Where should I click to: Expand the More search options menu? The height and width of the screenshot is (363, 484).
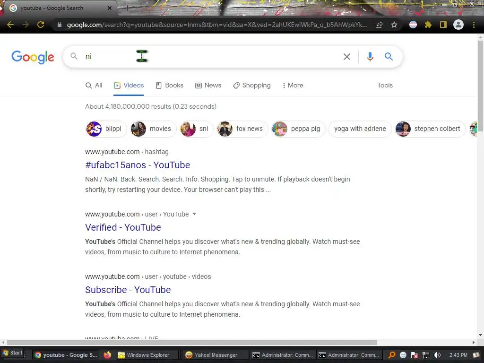click(293, 86)
